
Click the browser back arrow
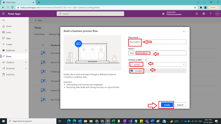click(x=3, y=8)
